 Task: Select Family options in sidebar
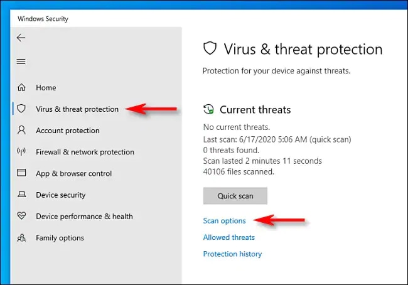(x=60, y=238)
